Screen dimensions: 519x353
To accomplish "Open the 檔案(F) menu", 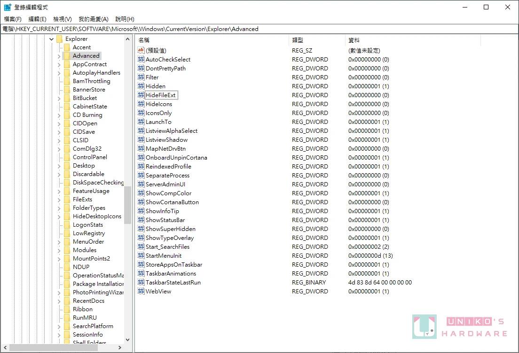I will tap(13, 19).
